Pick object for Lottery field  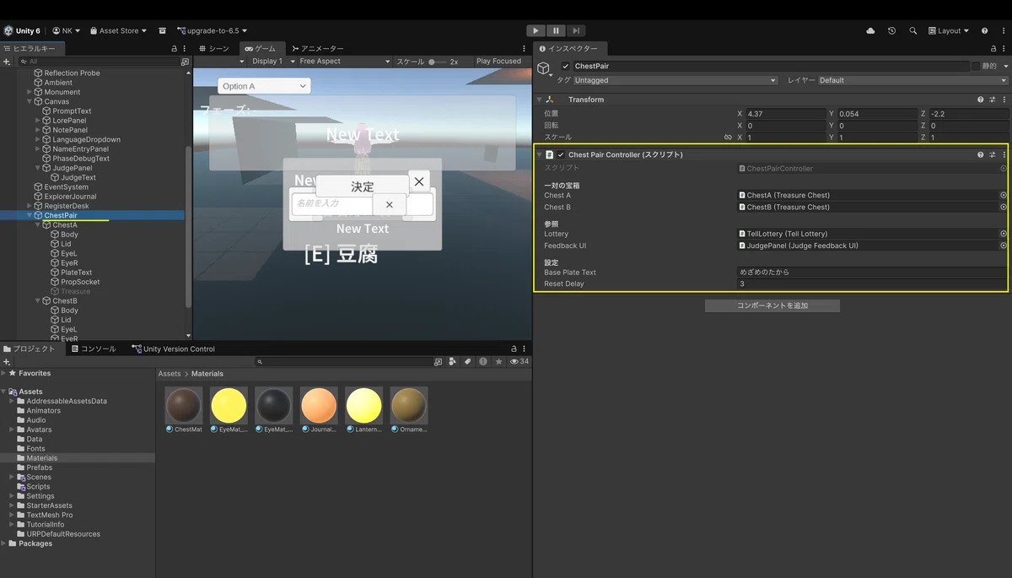1004,234
